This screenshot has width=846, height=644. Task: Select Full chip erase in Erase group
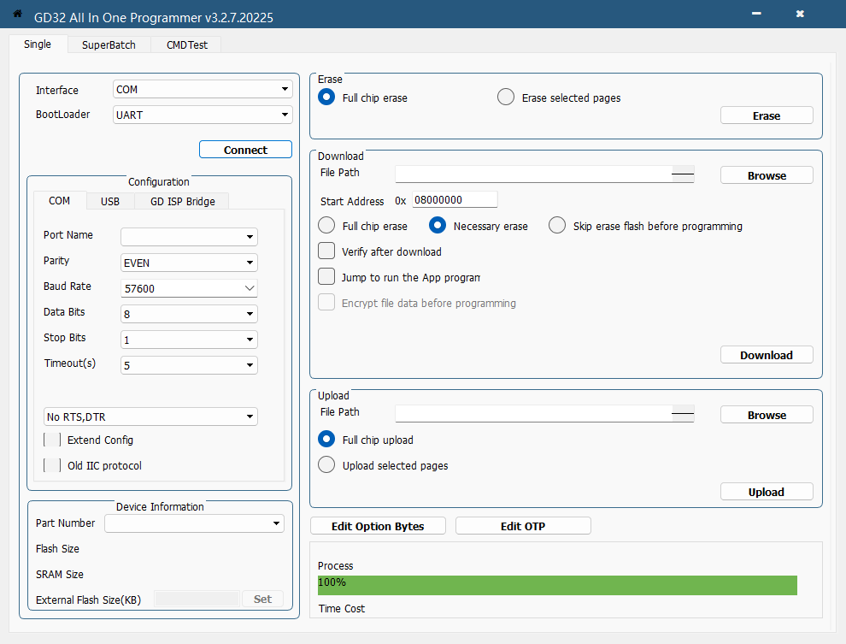point(326,97)
